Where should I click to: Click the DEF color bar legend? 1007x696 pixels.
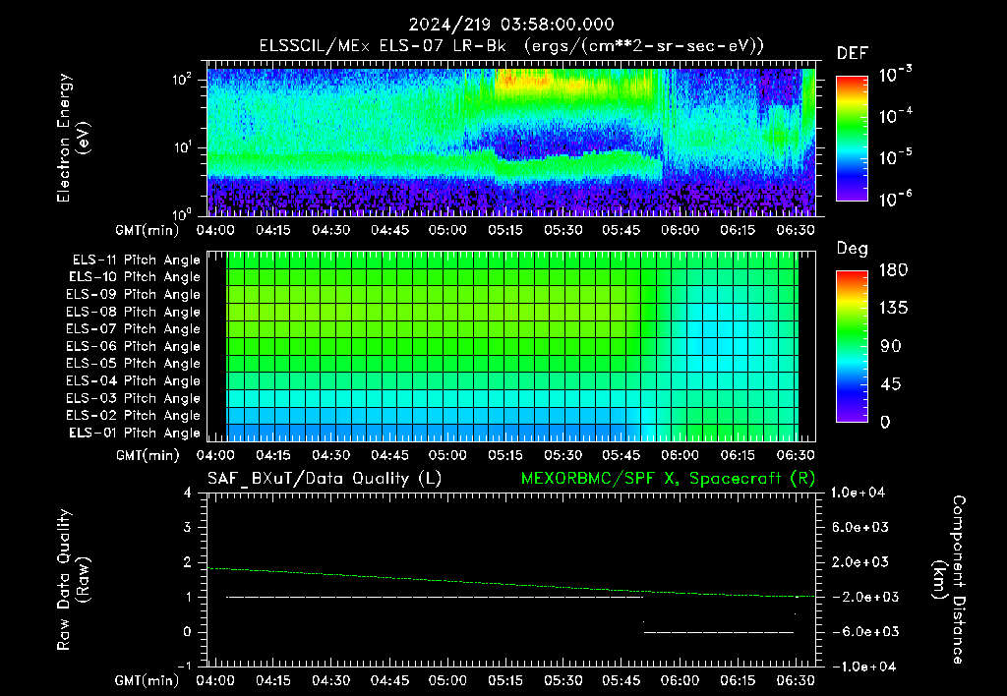852,138
